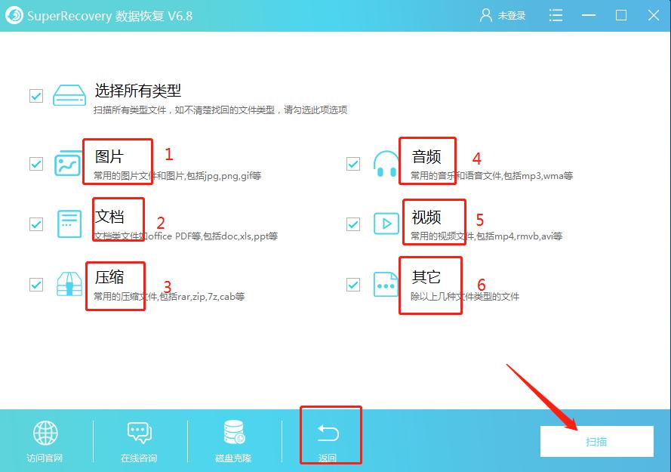Click the 选择所有类型 drive icon
Viewport: 671px width, 472px height.
[69, 95]
